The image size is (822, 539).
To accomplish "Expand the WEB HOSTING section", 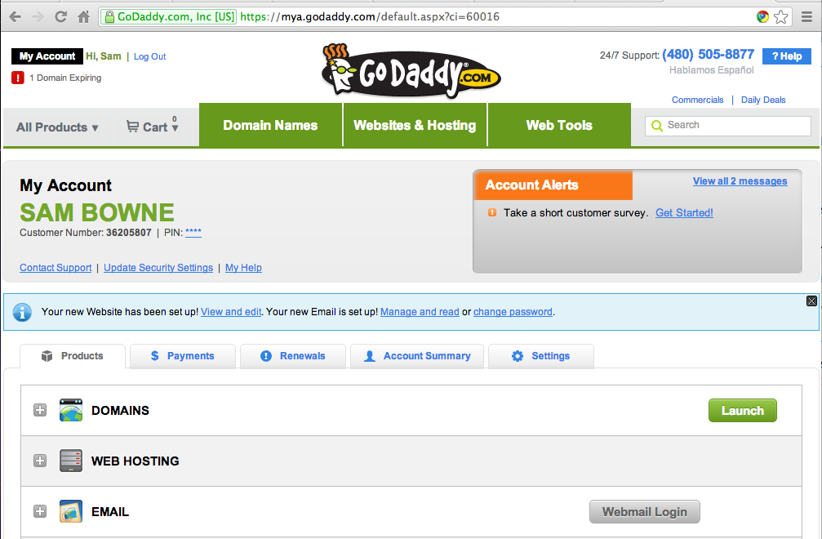I will 40,461.
